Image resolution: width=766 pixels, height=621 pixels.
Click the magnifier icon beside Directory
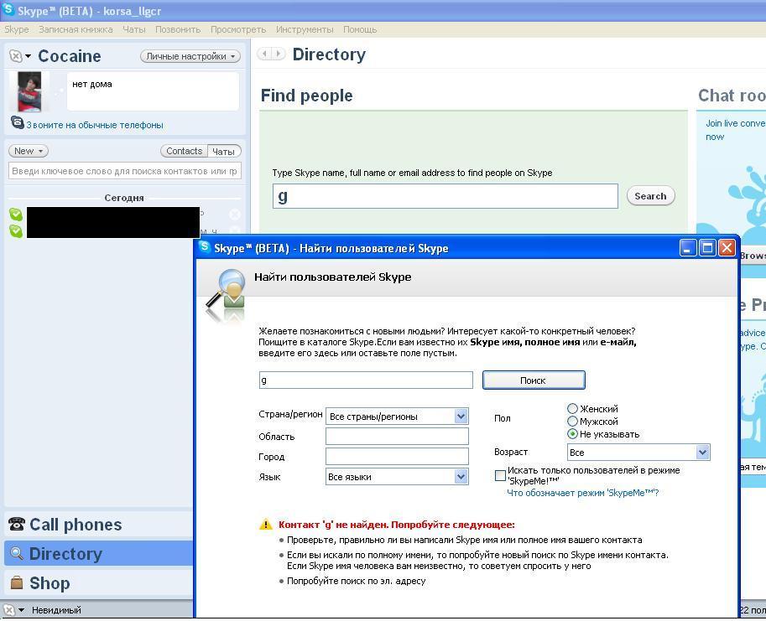click(17, 553)
